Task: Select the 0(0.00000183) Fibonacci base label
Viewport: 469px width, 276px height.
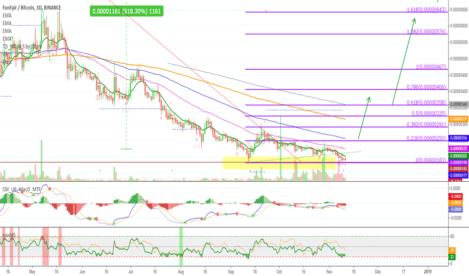Action: 431,160
